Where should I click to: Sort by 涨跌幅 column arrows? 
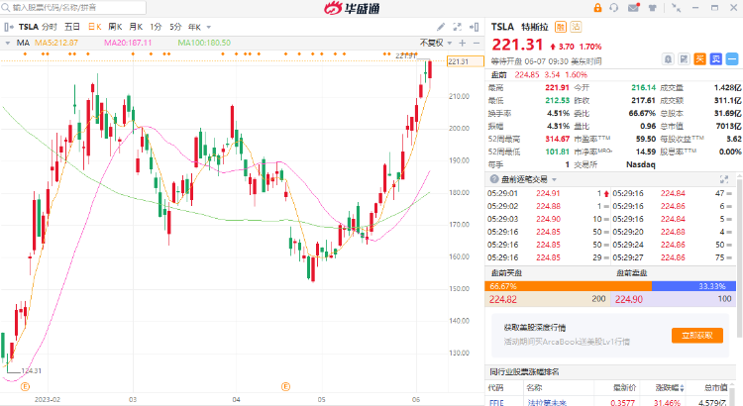[682, 388]
